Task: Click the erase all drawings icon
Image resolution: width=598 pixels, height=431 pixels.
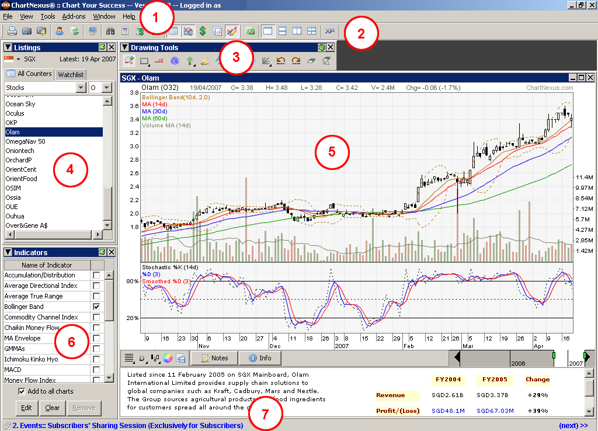Action: click(x=326, y=60)
